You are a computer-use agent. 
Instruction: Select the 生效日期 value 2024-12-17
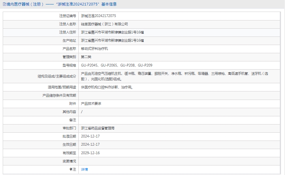[x=90, y=145]
